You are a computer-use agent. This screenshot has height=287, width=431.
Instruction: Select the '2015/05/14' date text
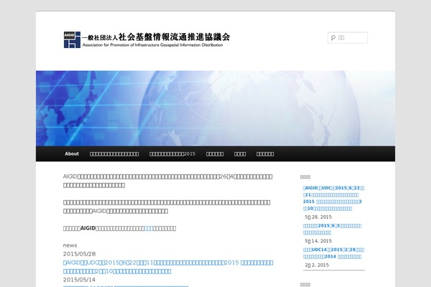pos(79,280)
